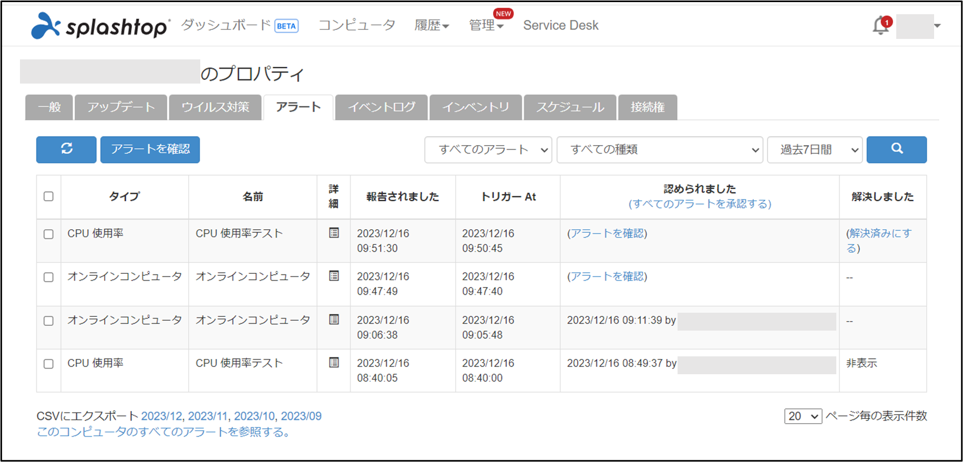Open Service Desk in the top navigation

561,25
